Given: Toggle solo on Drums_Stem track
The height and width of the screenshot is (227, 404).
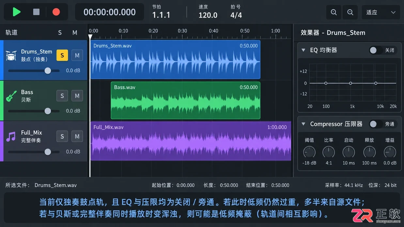Looking at the screenshot, I should pos(62,55).
